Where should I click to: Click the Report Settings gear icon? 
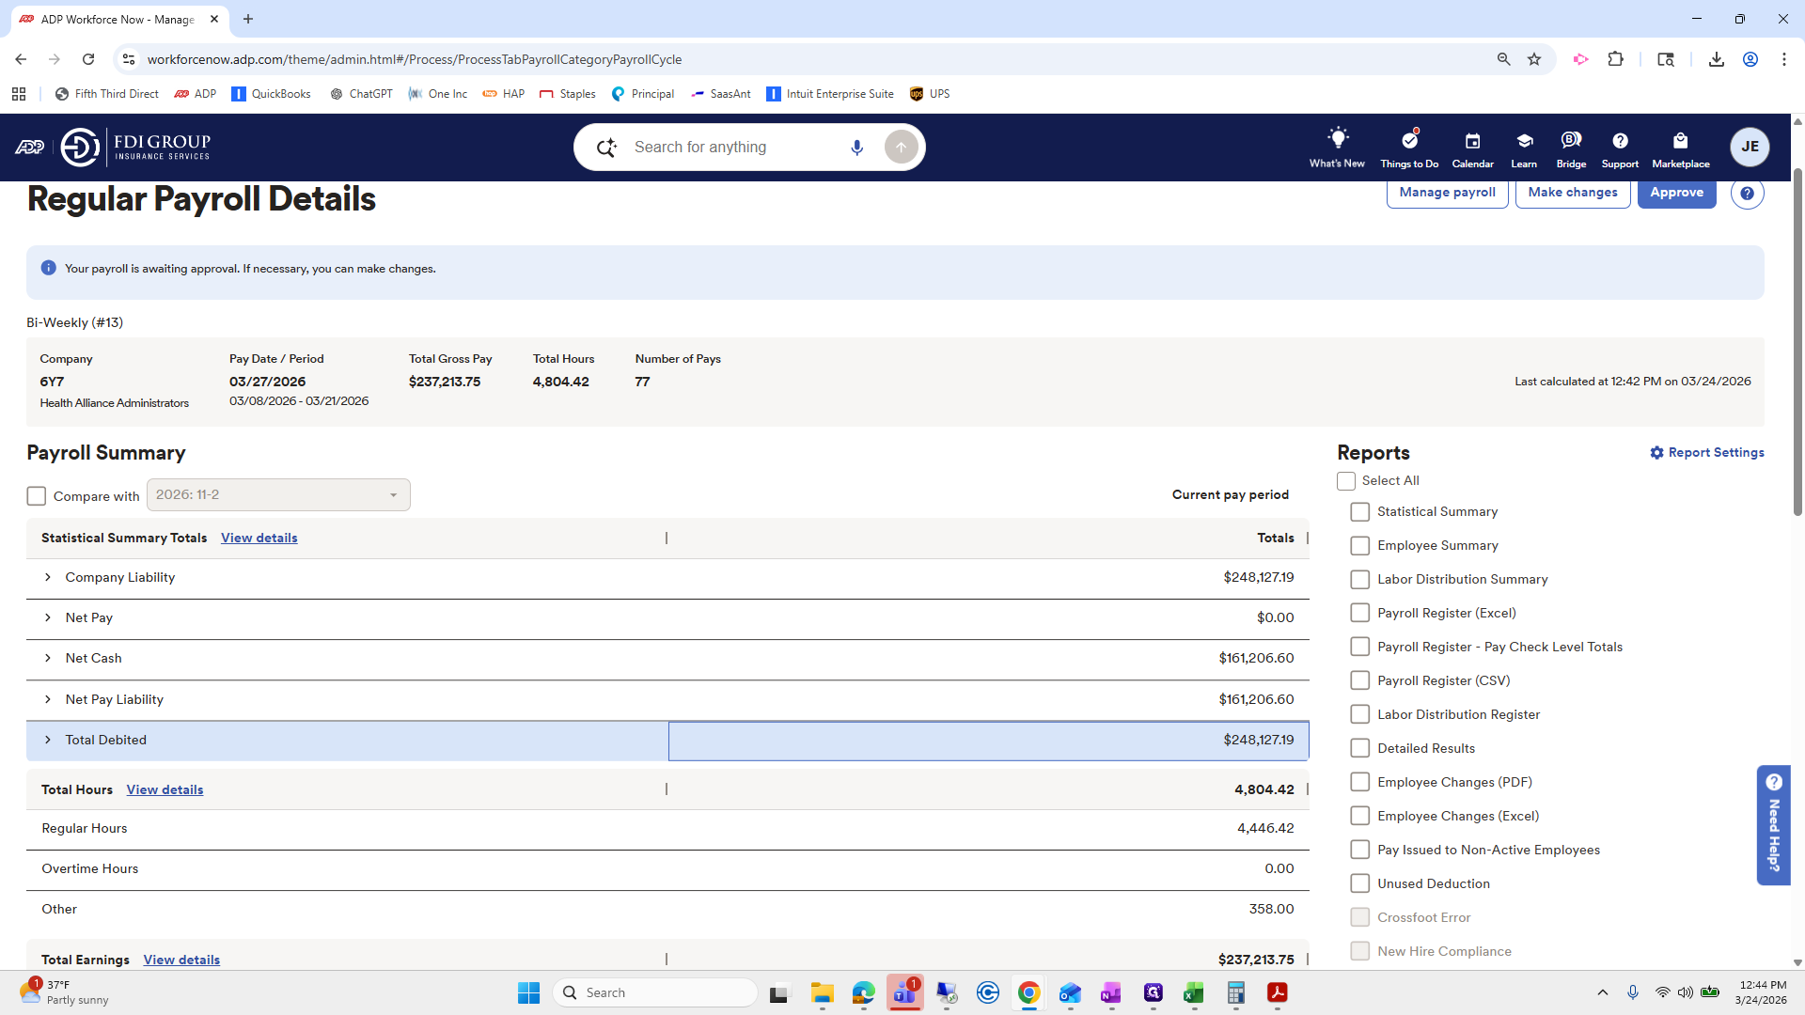[x=1656, y=453]
